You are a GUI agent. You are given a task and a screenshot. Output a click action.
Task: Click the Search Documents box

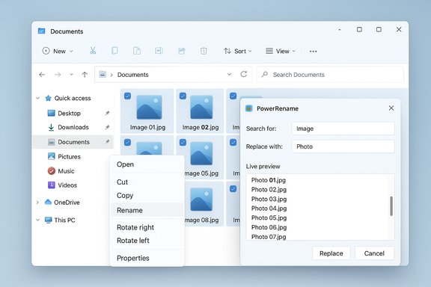(x=330, y=75)
